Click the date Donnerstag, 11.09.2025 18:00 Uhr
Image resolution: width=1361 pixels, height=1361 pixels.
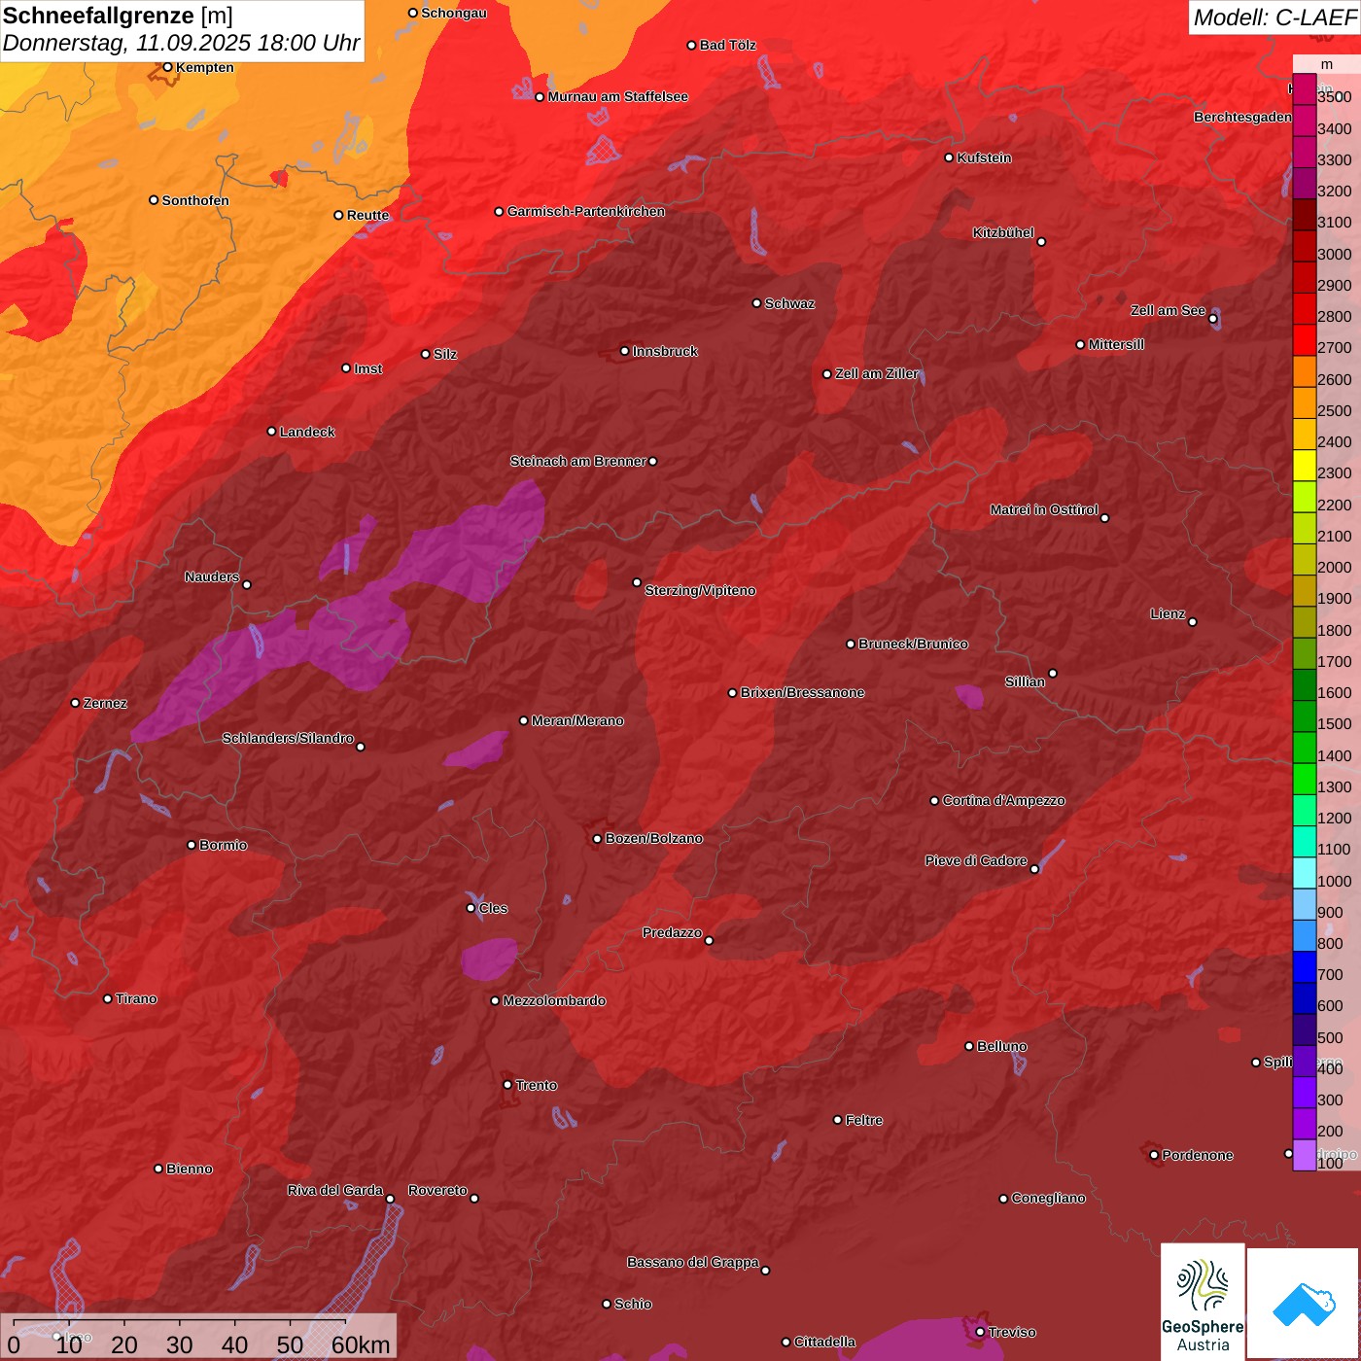click(182, 44)
